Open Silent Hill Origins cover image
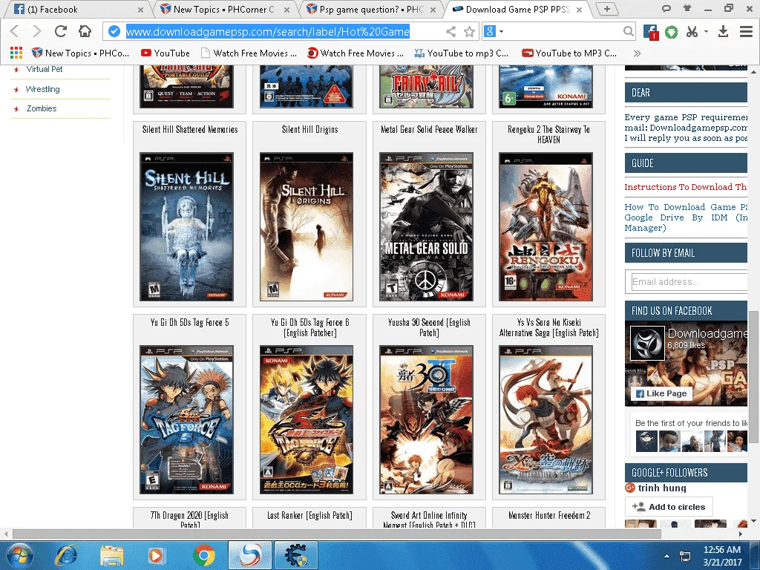The height and width of the screenshot is (570, 760). (307, 227)
